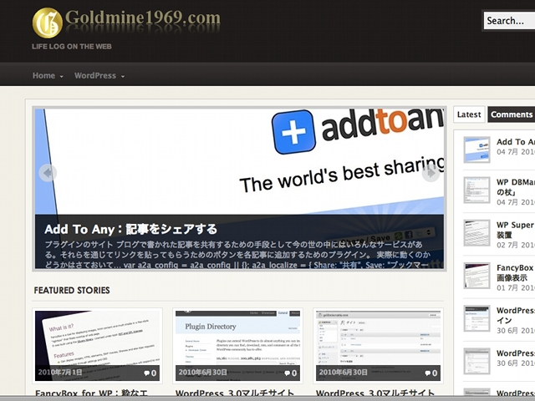The height and width of the screenshot is (401, 535).
Task: Click the FEATURED STORIES heading
Action: (72, 290)
